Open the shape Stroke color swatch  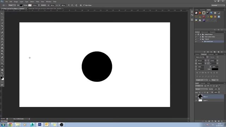tap(30, 5)
